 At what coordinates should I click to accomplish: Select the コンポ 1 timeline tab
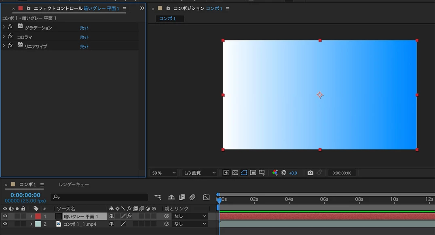coord(27,184)
